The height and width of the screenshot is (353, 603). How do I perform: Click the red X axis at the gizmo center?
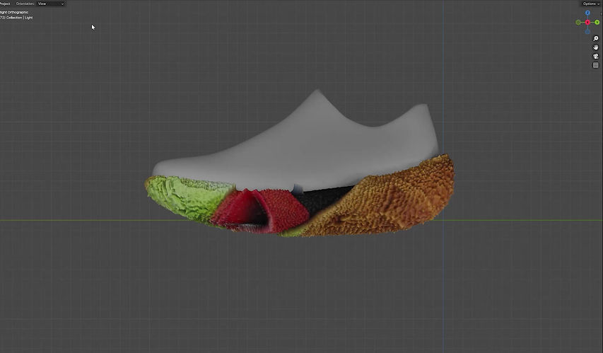[587, 23]
